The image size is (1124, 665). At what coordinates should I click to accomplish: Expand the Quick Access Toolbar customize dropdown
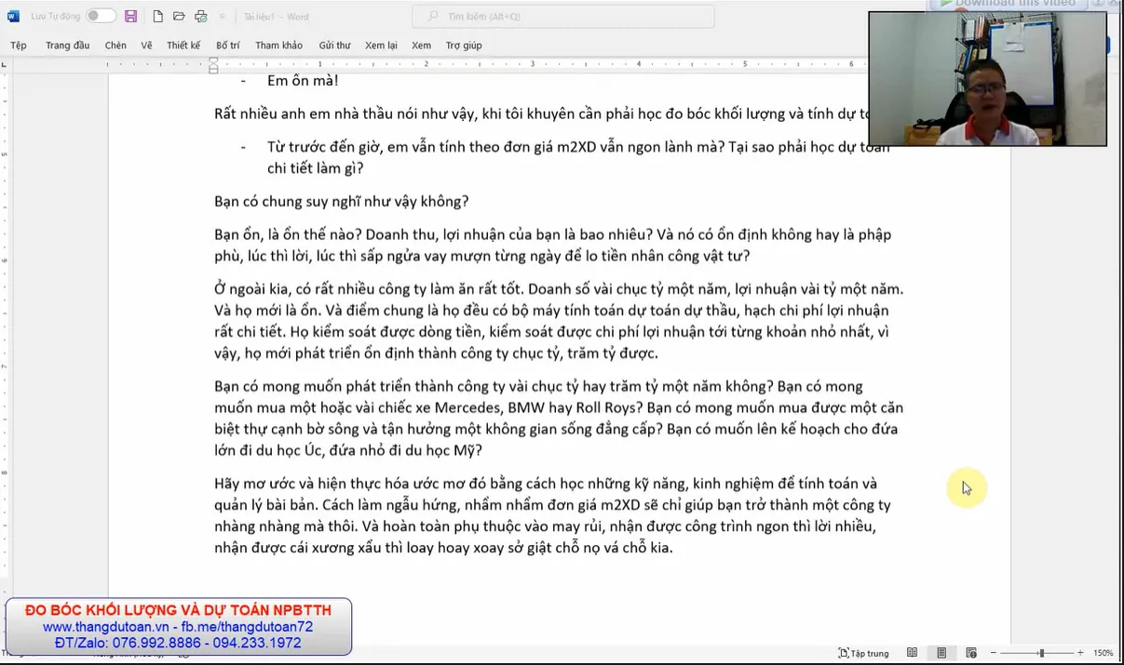click(223, 17)
